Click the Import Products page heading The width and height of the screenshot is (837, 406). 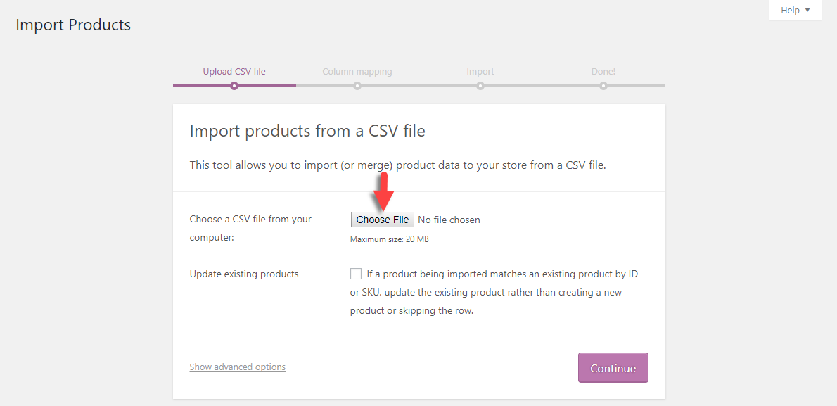[x=73, y=25]
